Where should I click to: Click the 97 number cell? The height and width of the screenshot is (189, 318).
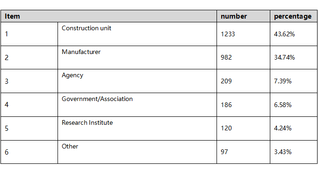243,152
